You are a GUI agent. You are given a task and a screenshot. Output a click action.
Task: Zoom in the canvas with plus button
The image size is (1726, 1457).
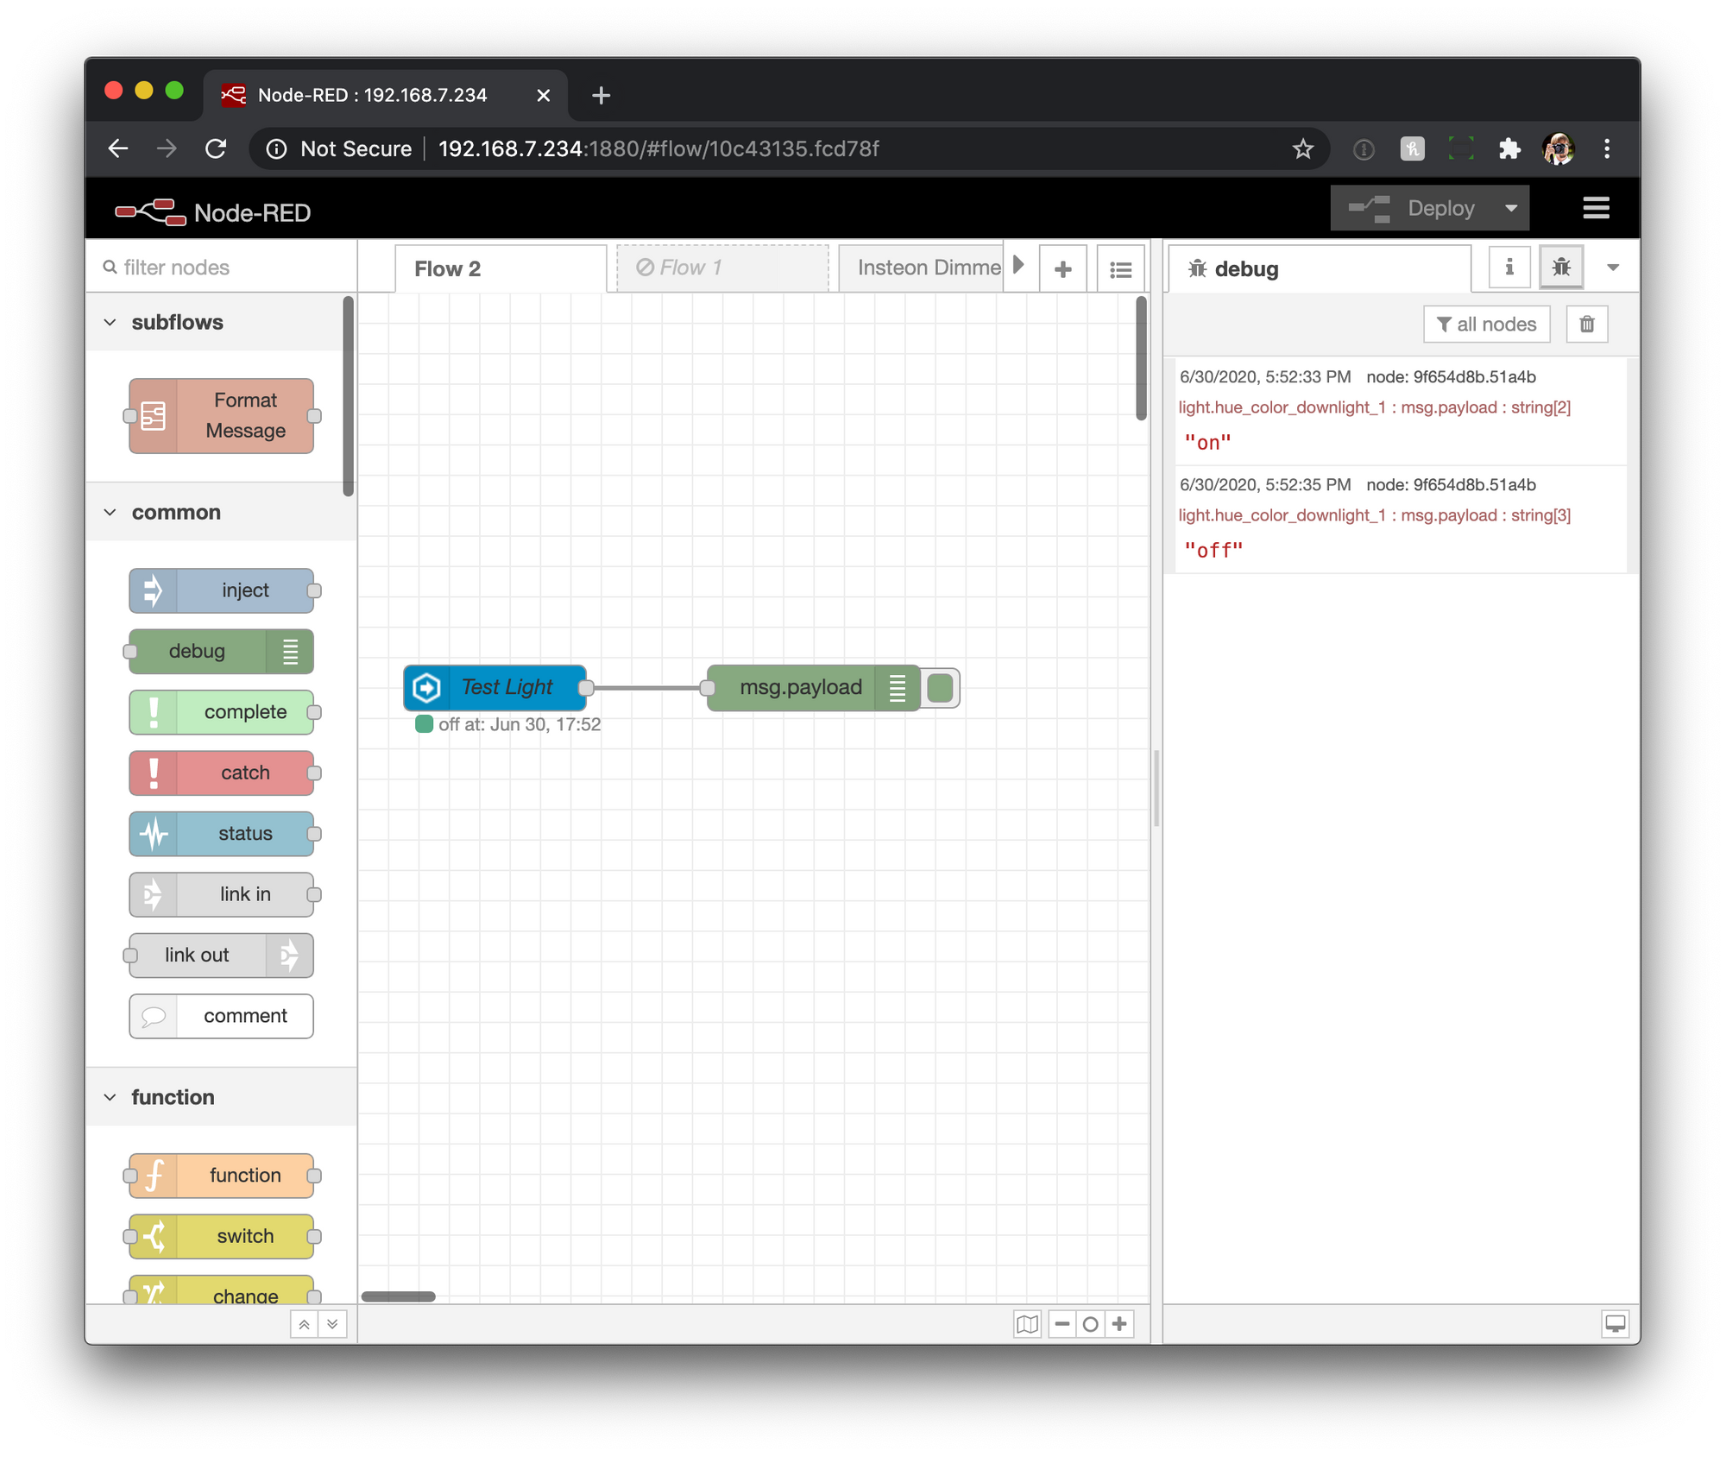tap(1119, 1324)
